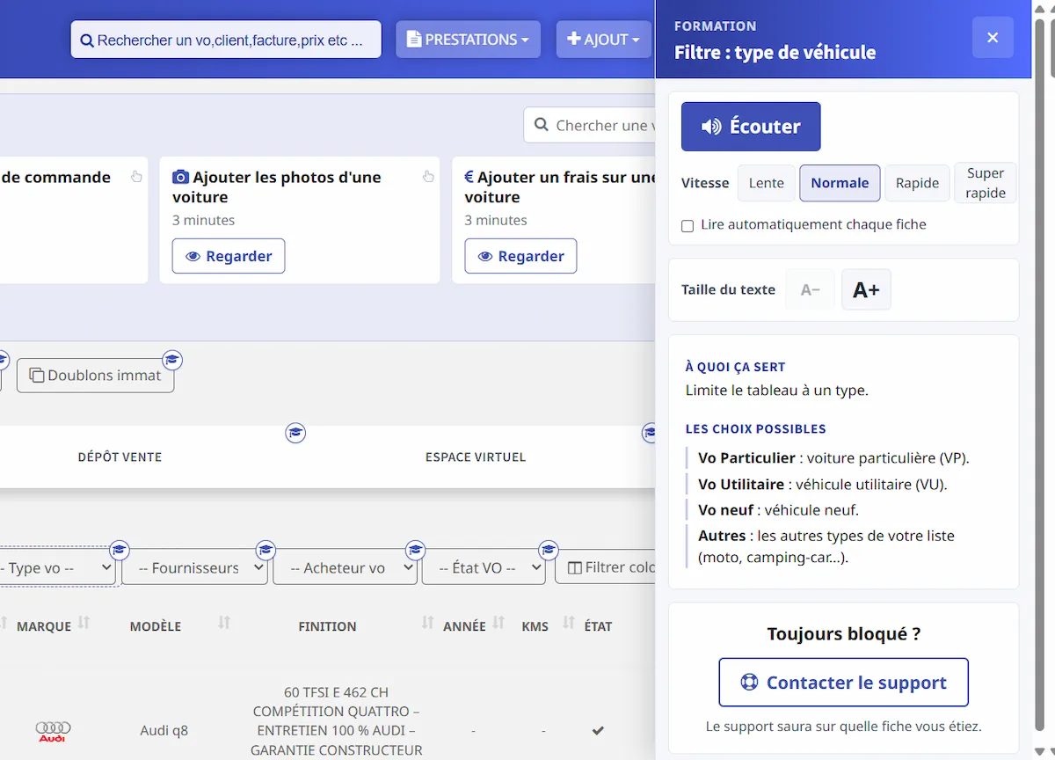
Task: Click hand pointer icon on the 'de commande' card
Action: 136,176
